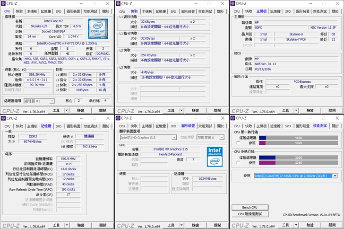The image size is (344, 229).
Task: Open the reference CPU i7-4558U dropdown
Action: coord(335,176)
